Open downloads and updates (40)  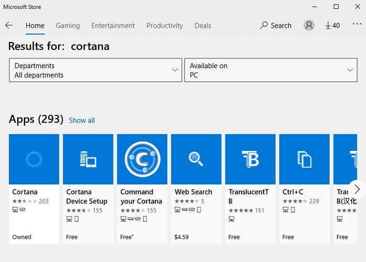click(x=333, y=25)
